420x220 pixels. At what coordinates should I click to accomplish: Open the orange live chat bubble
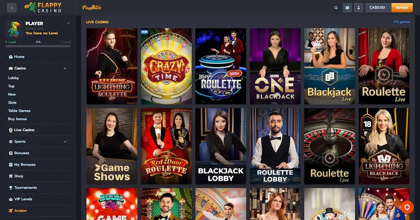pyautogui.click(x=407, y=207)
